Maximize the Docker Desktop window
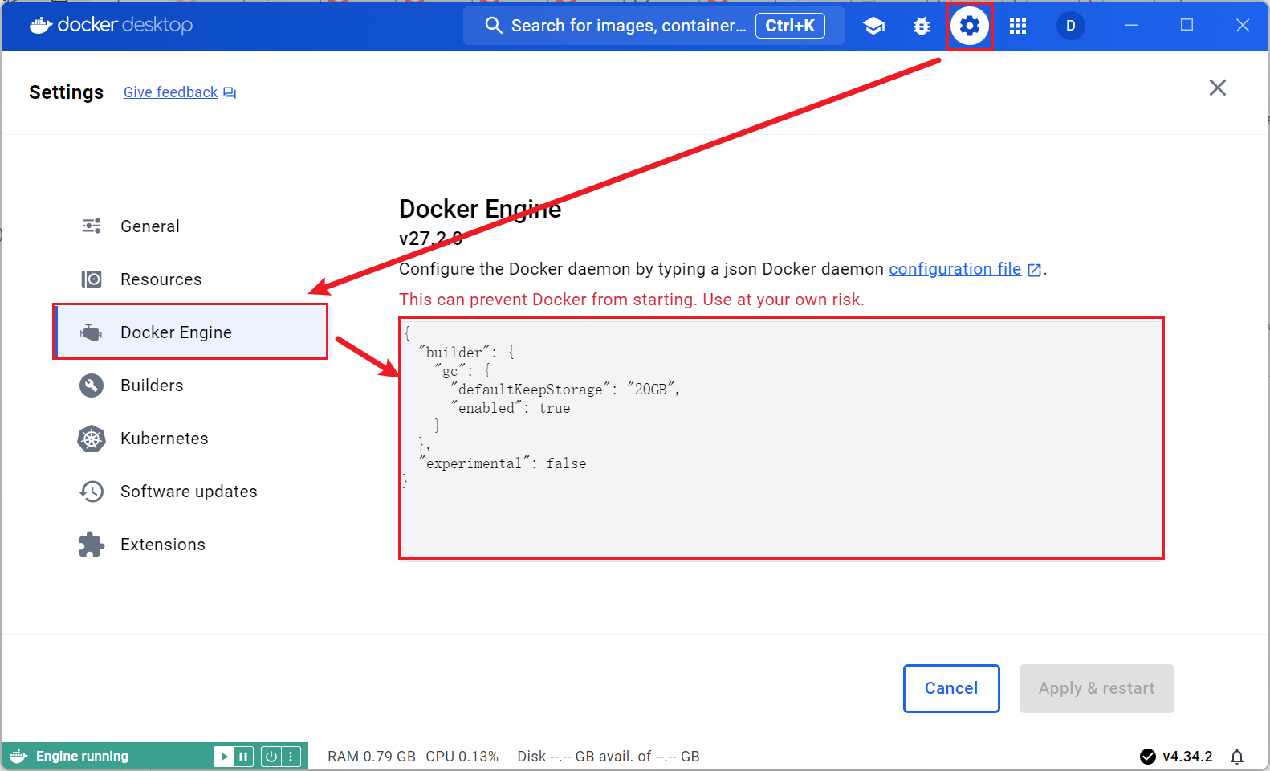Screen dimensions: 1270x771 [x=1187, y=26]
